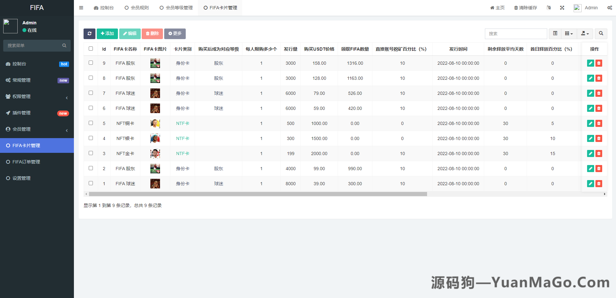Switch to the 会员等级管理 tab
Viewport: 616px width, 298px height.
click(x=176, y=7)
